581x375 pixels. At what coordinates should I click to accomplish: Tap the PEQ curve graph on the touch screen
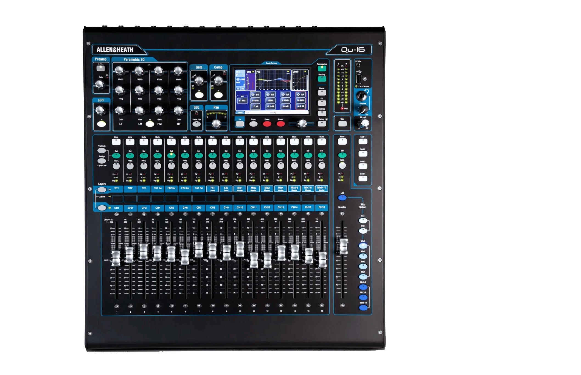[273, 80]
